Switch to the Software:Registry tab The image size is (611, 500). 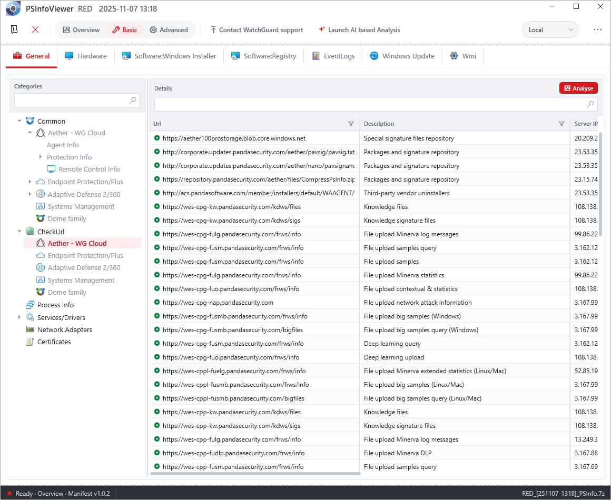click(x=263, y=56)
